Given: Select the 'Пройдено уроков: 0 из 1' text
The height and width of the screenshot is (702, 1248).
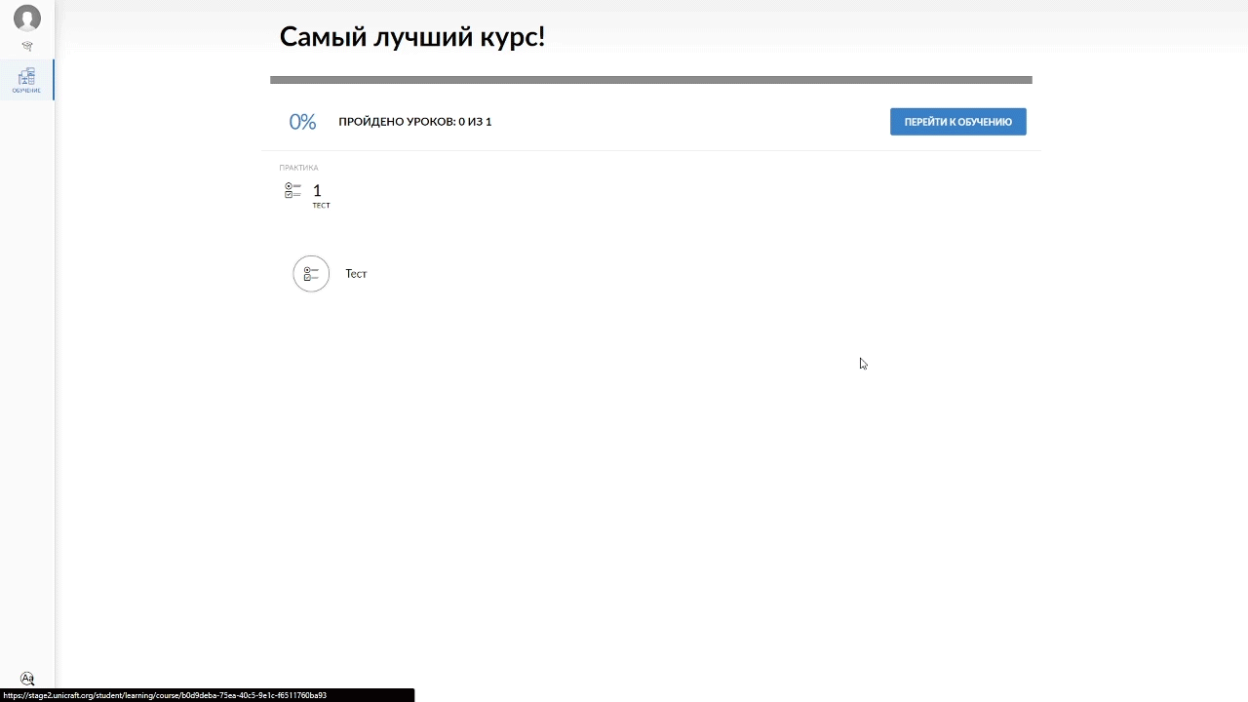Looking at the screenshot, I should (x=414, y=122).
